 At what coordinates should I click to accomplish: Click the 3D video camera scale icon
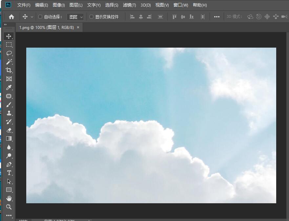click(284, 17)
